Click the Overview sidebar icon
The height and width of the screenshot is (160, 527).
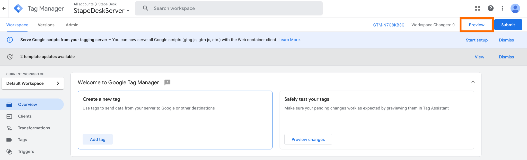[x=9, y=105]
